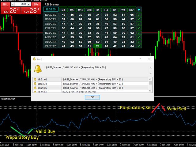This screenshot has width=196, height=147.
Task: Toggle the GBPUSD row checkmark
Action: (x=139, y=24)
